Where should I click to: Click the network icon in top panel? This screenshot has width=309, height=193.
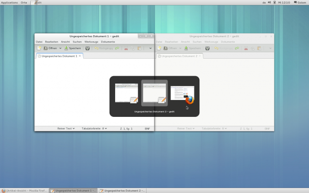point(275,2)
